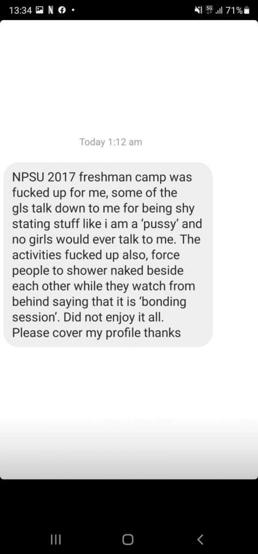Tap the 'Today 1:12 am' timestamp
The height and width of the screenshot is (554, 258).
(111, 142)
